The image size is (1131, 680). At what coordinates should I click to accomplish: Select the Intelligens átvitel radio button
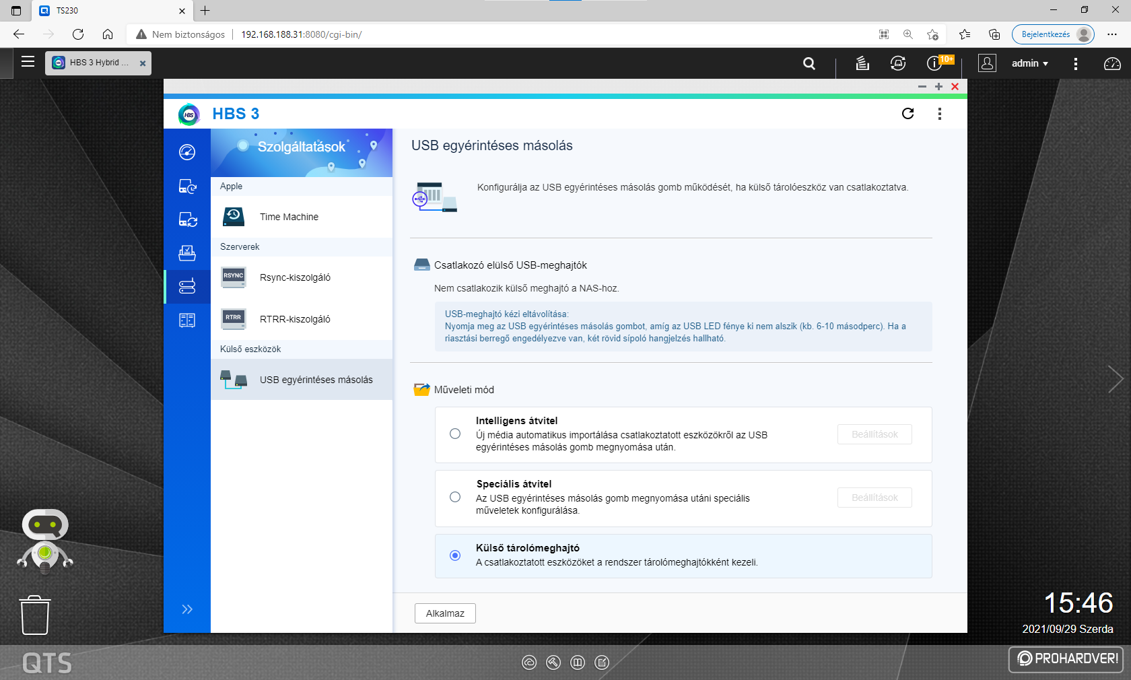[455, 434]
